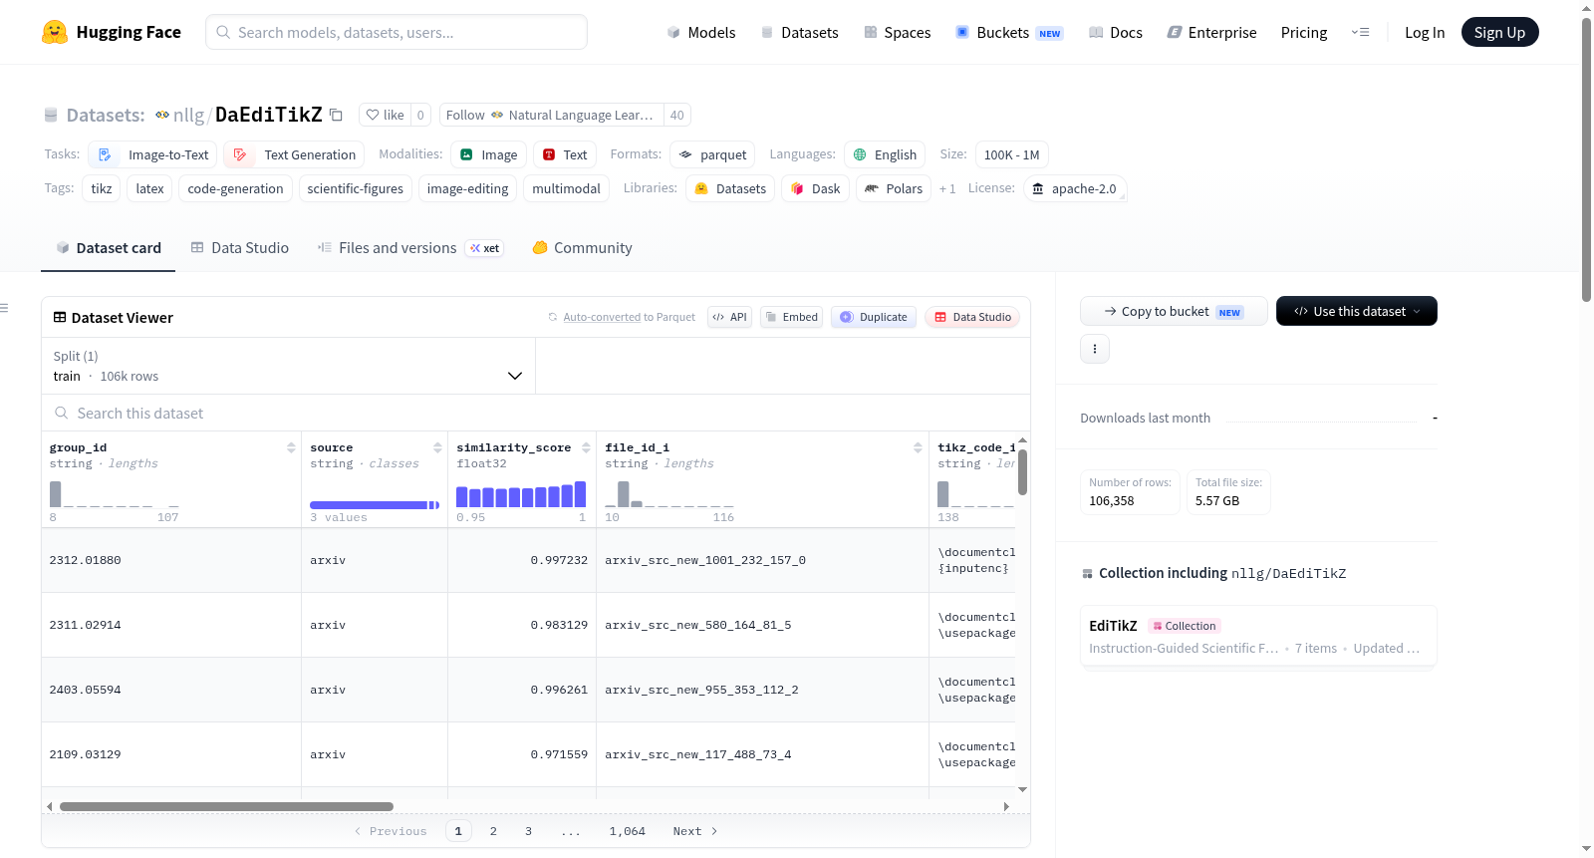Click the heart like button
The width and height of the screenshot is (1594, 858).
coord(385,115)
